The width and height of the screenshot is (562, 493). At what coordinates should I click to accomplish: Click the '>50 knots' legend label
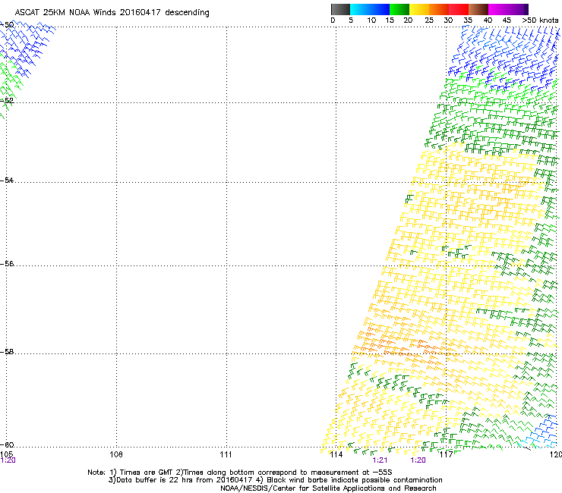[540, 20]
